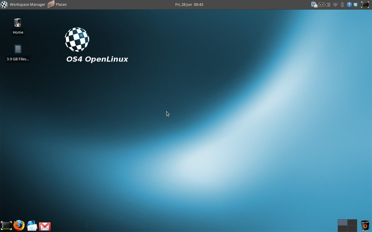Open the globe-and-envelope mail client launcher
This screenshot has height=232, width=372.
(x=32, y=226)
